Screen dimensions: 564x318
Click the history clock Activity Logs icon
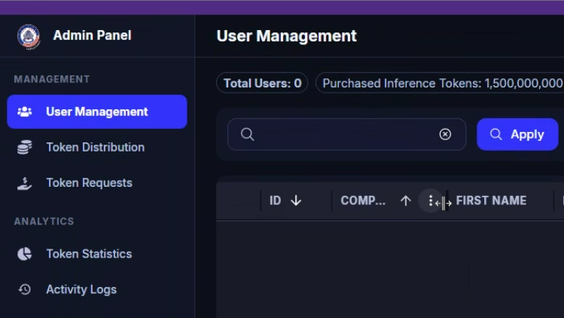(x=25, y=289)
